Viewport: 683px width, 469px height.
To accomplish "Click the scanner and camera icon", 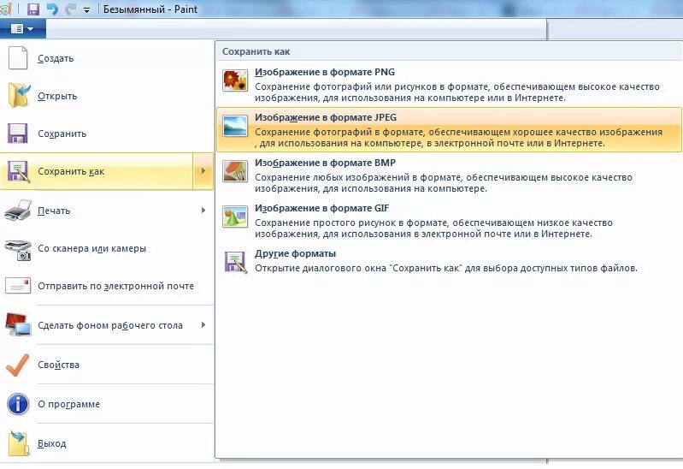I will (18, 250).
